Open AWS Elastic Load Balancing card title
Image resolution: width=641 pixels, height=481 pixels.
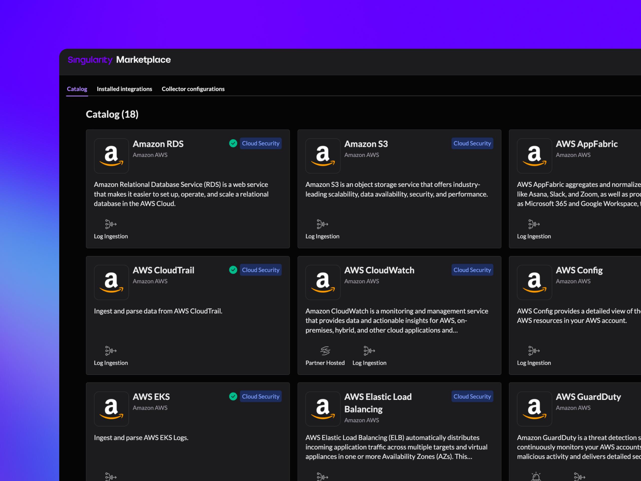tap(378, 403)
